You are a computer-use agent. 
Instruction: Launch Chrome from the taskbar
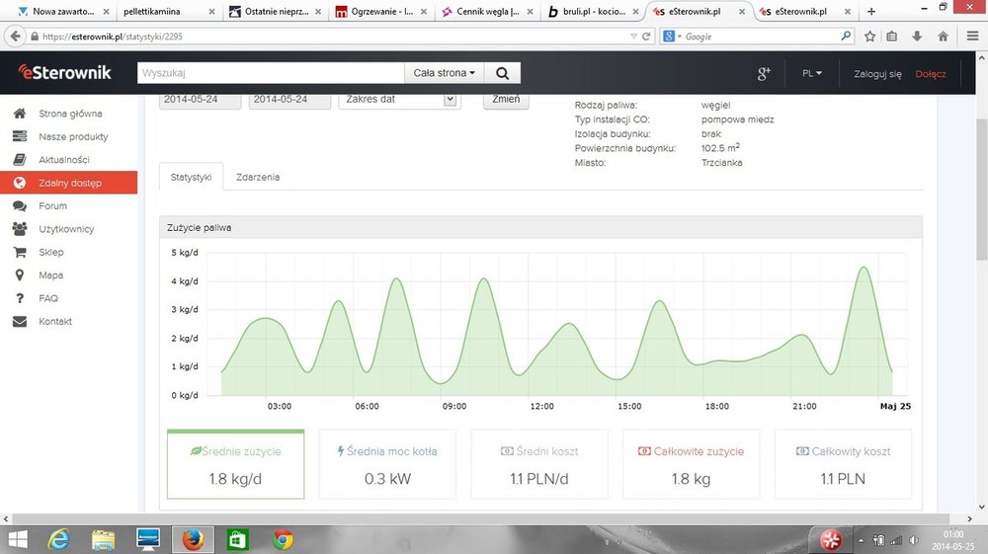pos(284,539)
